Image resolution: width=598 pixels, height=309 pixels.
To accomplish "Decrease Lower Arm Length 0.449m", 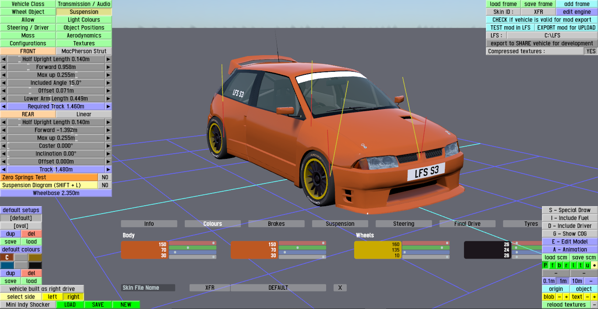I will click(4, 98).
